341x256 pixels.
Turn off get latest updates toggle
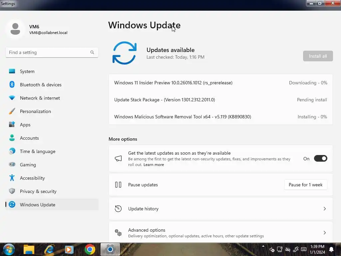(x=320, y=158)
